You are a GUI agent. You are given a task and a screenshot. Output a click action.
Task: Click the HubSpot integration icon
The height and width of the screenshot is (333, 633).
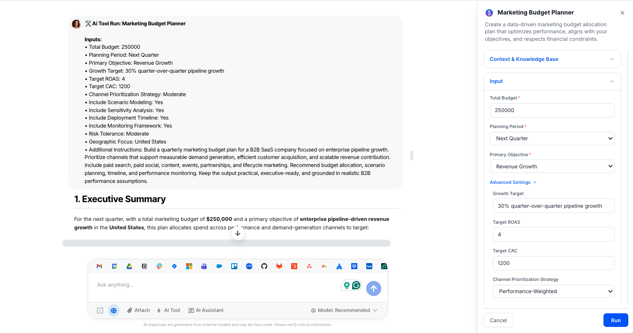tap(294, 266)
